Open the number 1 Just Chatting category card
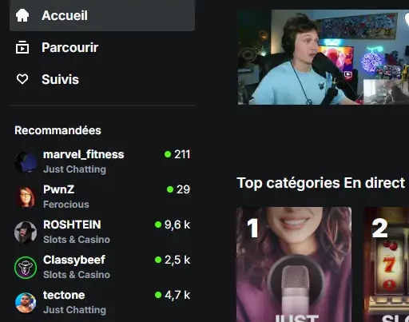Image resolution: width=409 pixels, height=322 pixels. pos(294,264)
